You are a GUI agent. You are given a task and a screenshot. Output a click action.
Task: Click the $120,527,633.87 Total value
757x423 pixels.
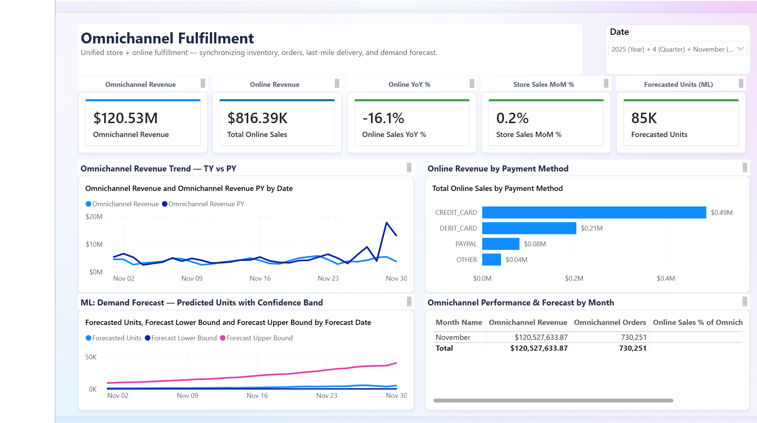539,348
